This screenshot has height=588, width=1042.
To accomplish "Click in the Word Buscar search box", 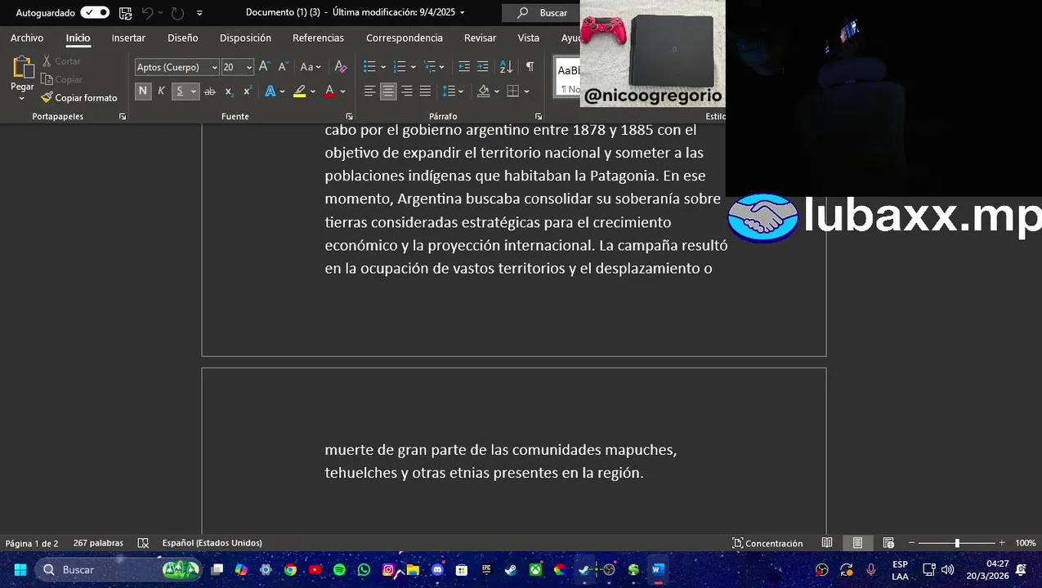I will 542,13.
